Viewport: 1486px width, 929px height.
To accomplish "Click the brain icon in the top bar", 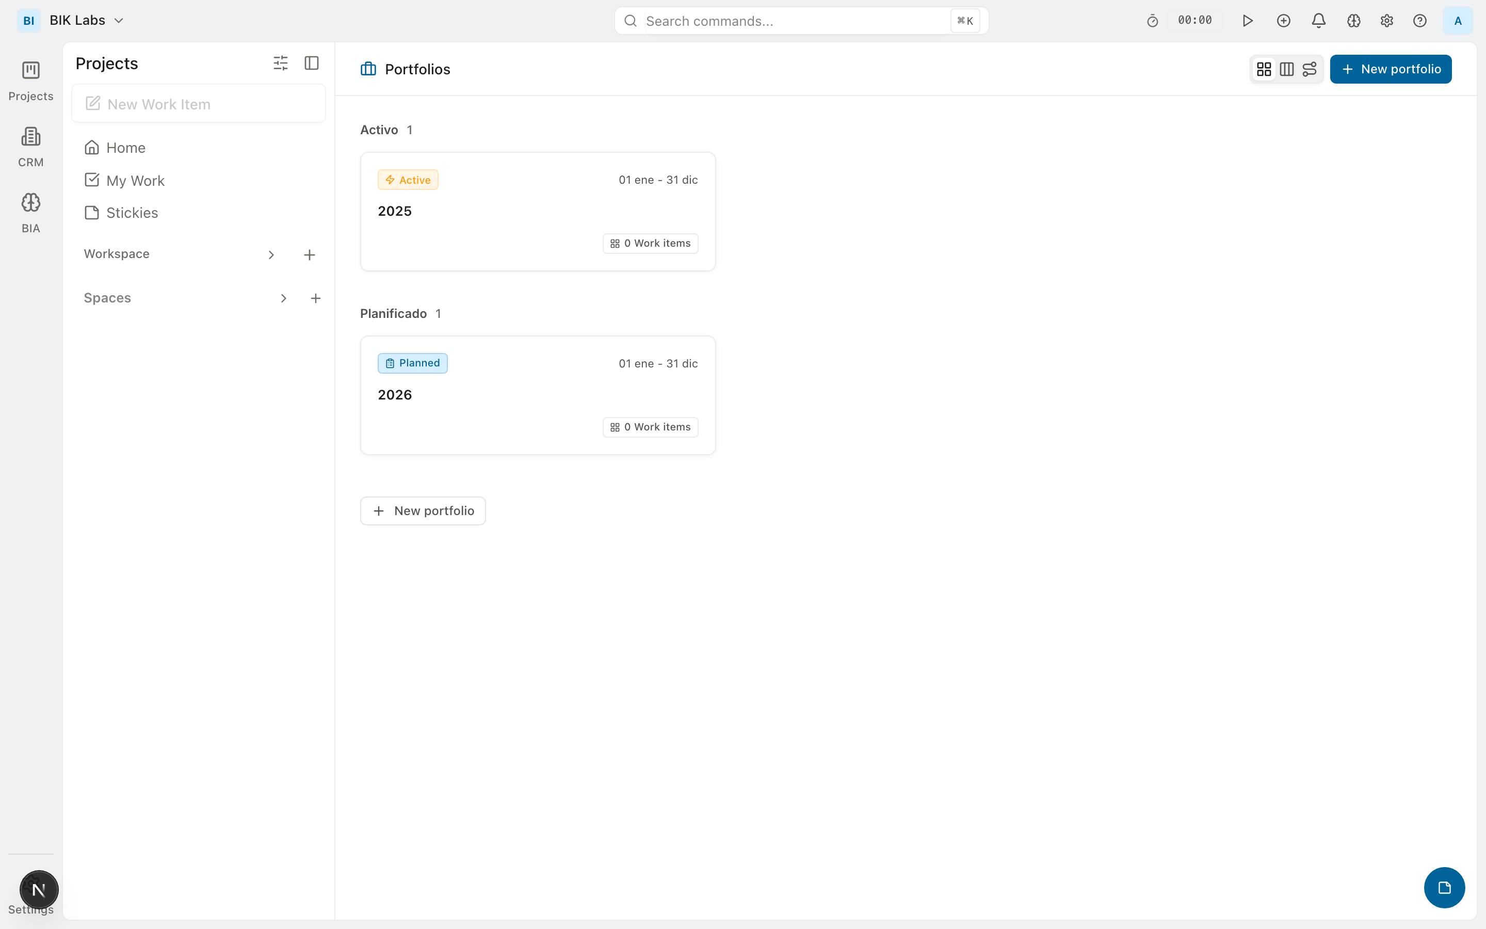I will (1353, 20).
